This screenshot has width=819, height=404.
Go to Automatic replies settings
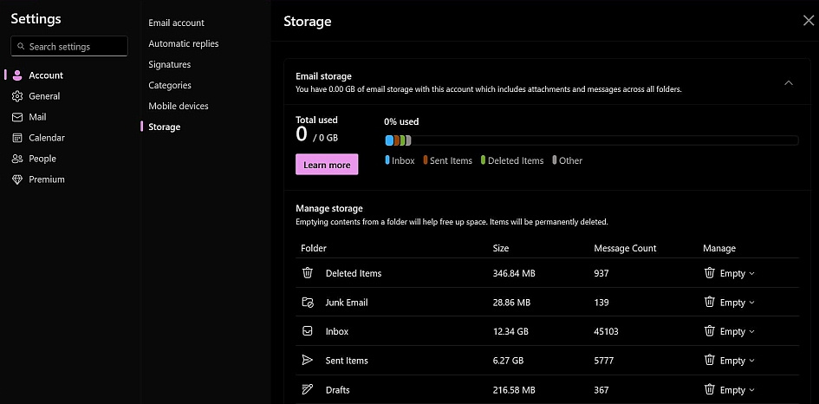pos(184,43)
